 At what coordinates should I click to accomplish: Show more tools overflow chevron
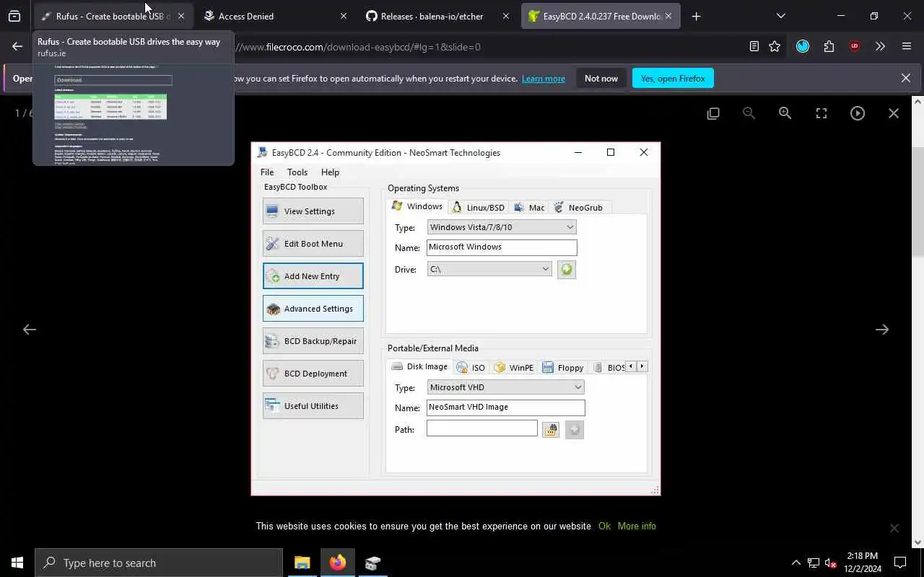(880, 47)
